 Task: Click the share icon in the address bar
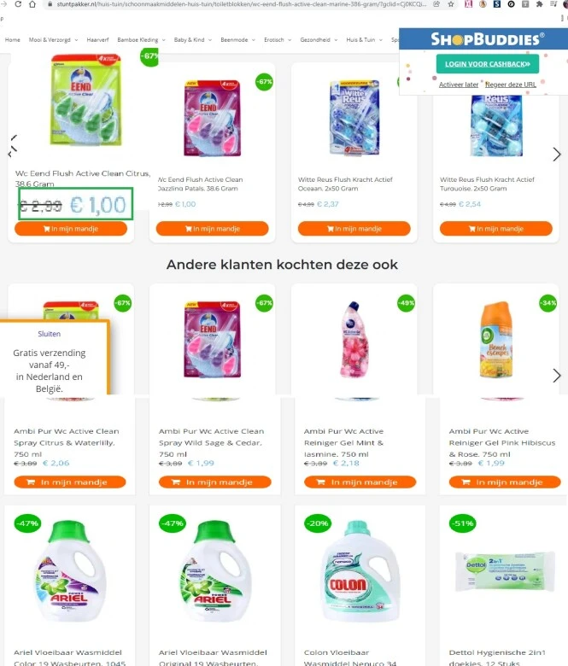[x=436, y=3]
